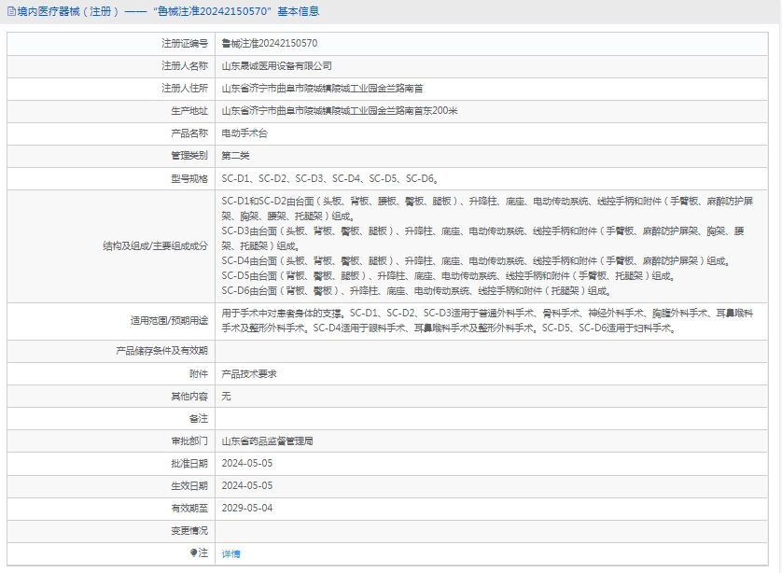Click the bulb icon next to 注
This screenshot has height=573, width=782.
pos(194,553)
